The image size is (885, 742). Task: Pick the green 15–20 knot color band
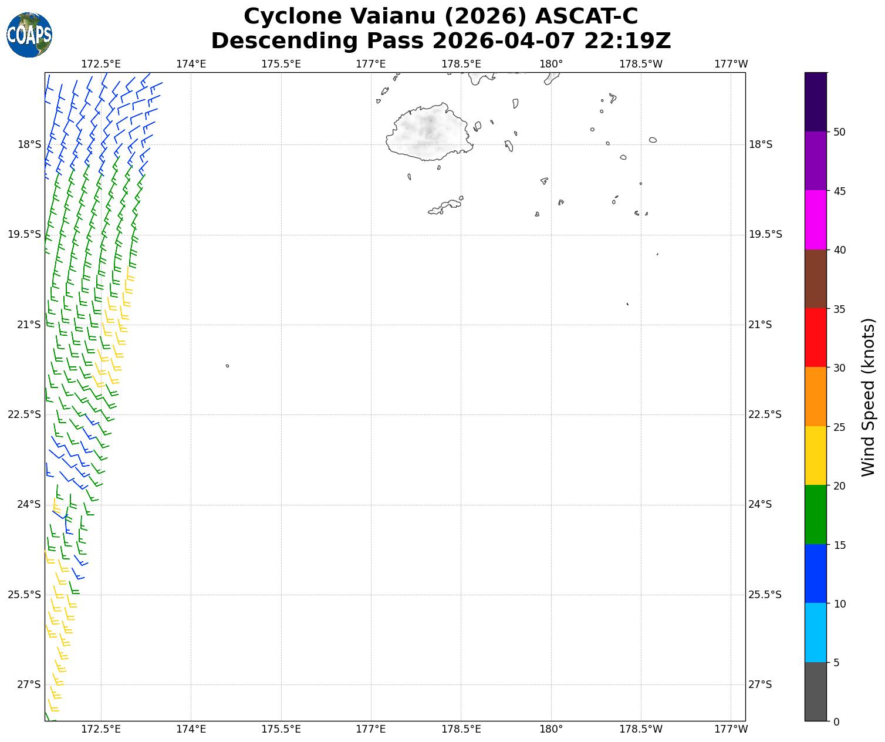pos(815,515)
